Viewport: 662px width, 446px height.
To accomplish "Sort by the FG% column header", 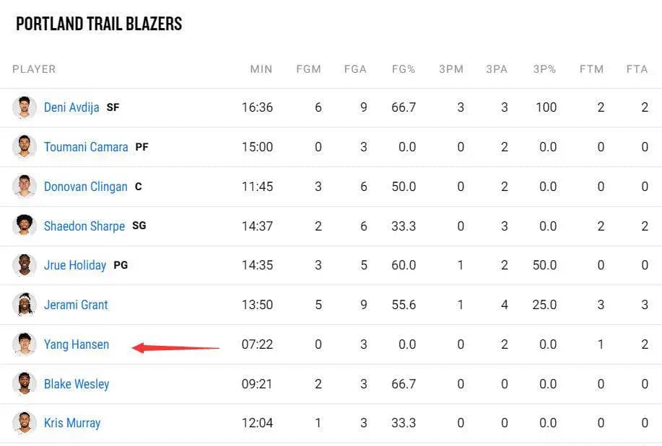I will coord(404,69).
